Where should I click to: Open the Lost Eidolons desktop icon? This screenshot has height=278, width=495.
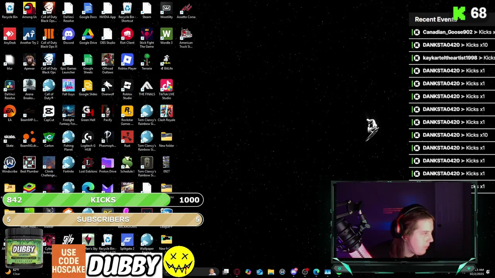pos(88,165)
